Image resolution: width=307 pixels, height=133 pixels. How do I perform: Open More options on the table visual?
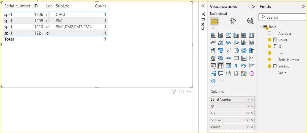point(189,91)
